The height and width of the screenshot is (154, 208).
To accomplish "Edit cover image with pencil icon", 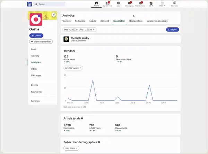I will click(54, 15).
